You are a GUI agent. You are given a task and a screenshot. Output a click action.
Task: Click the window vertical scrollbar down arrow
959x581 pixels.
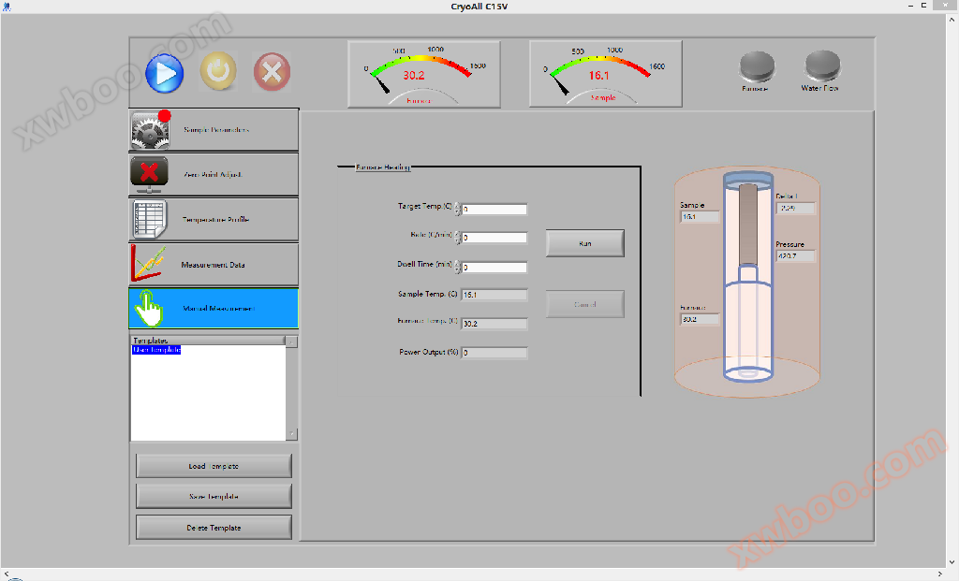(x=952, y=562)
